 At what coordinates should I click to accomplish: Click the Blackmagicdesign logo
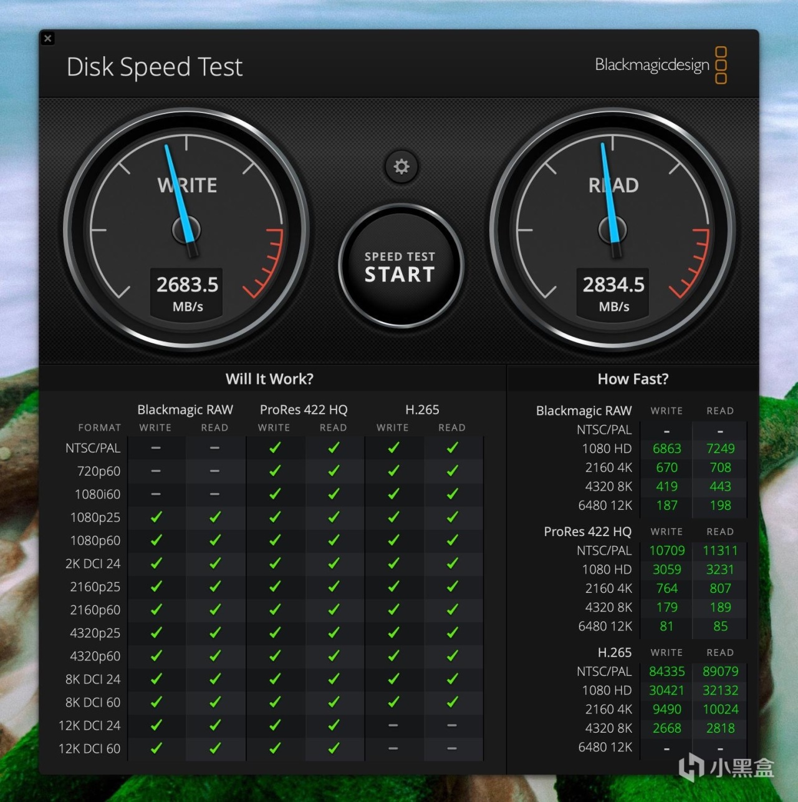[661, 65]
